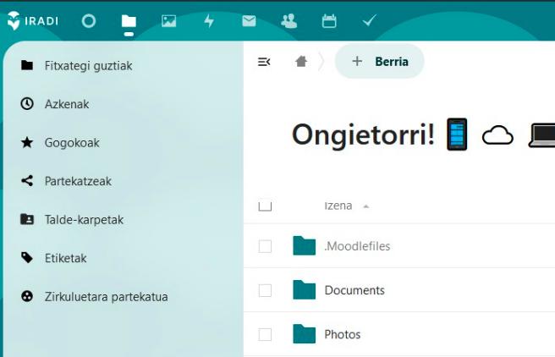Check the Photos folder checkbox
The width and height of the screenshot is (555, 357).
coord(265,334)
